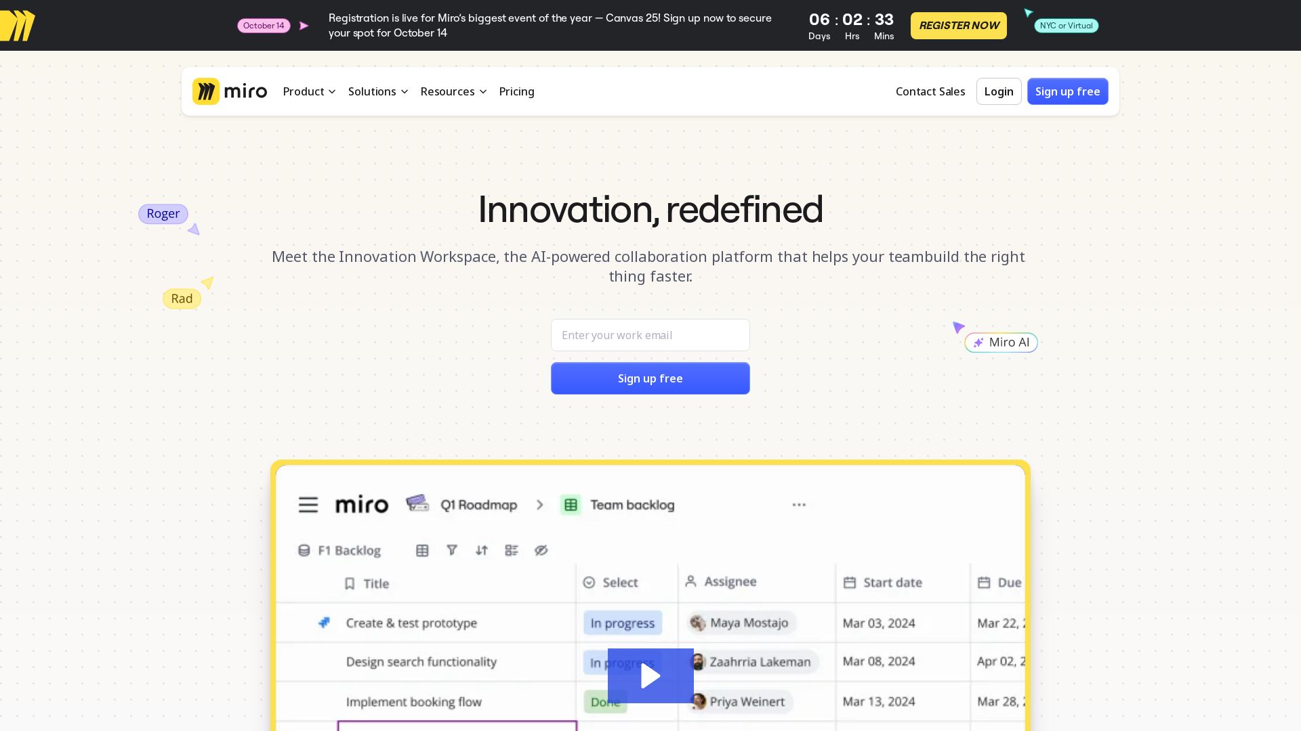
Task: Expand the Resources dropdown menu
Action: (453, 91)
